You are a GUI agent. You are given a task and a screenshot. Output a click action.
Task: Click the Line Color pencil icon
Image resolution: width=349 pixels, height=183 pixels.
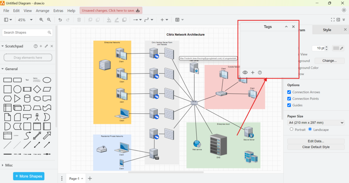(117, 20)
